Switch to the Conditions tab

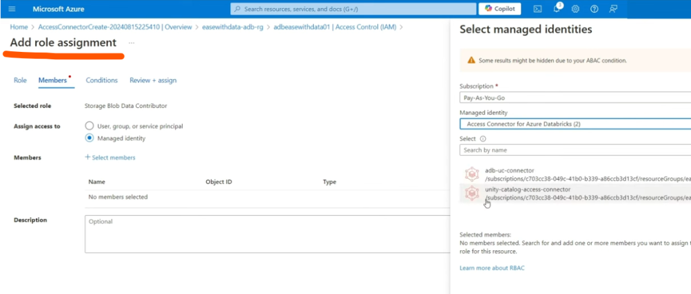(x=102, y=80)
